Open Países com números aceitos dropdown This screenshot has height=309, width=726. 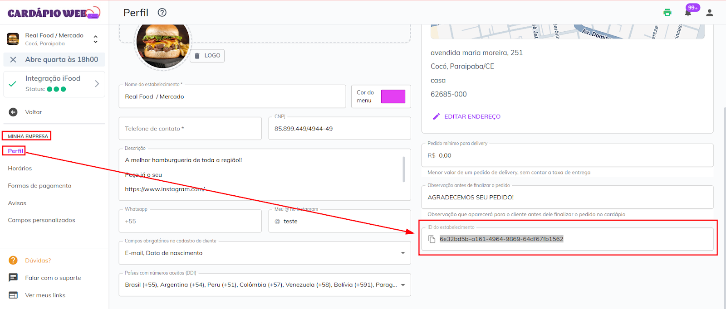click(x=402, y=285)
